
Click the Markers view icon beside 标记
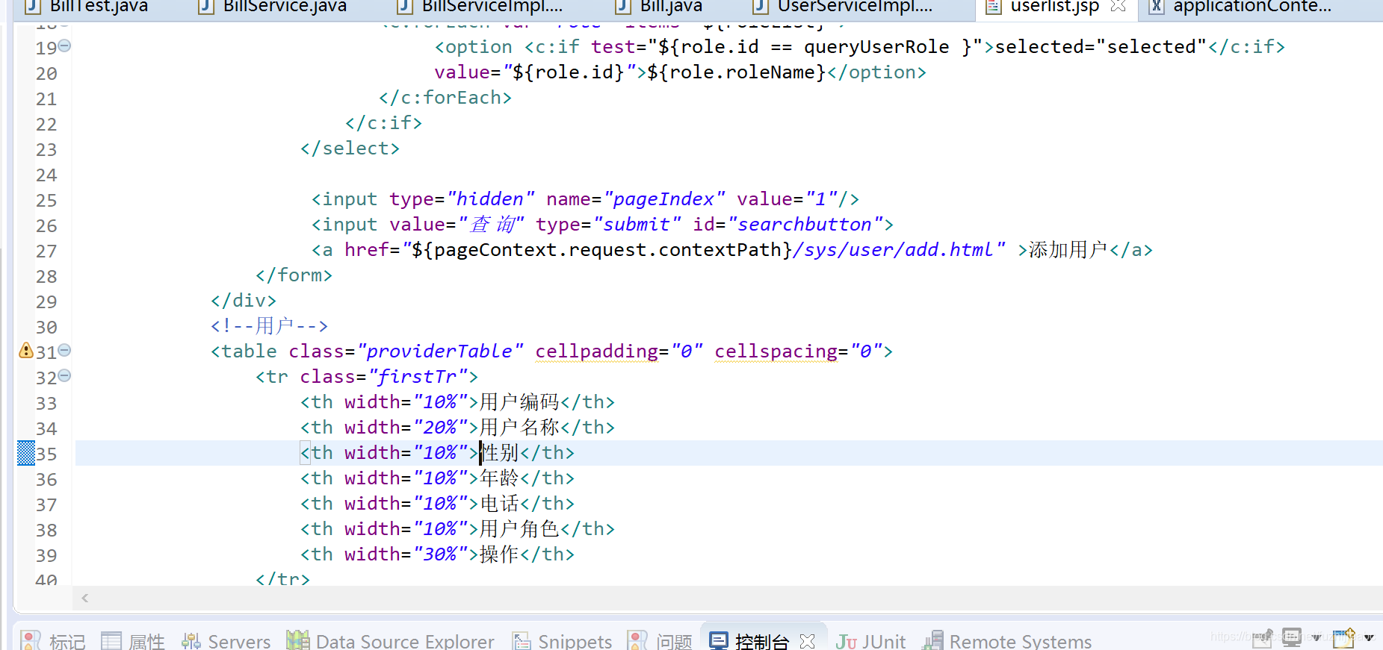31,641
